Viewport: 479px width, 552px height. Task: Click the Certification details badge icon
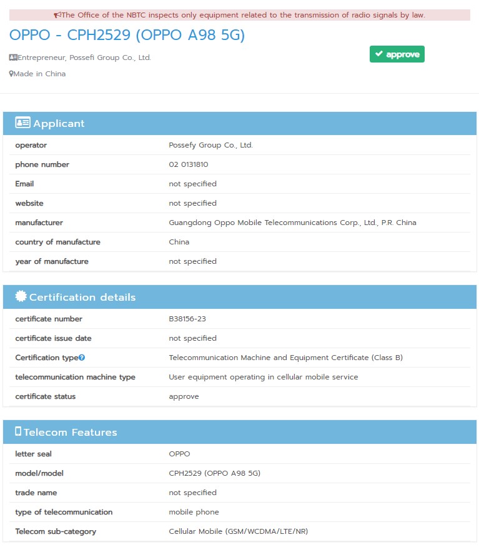pos(21,296)
